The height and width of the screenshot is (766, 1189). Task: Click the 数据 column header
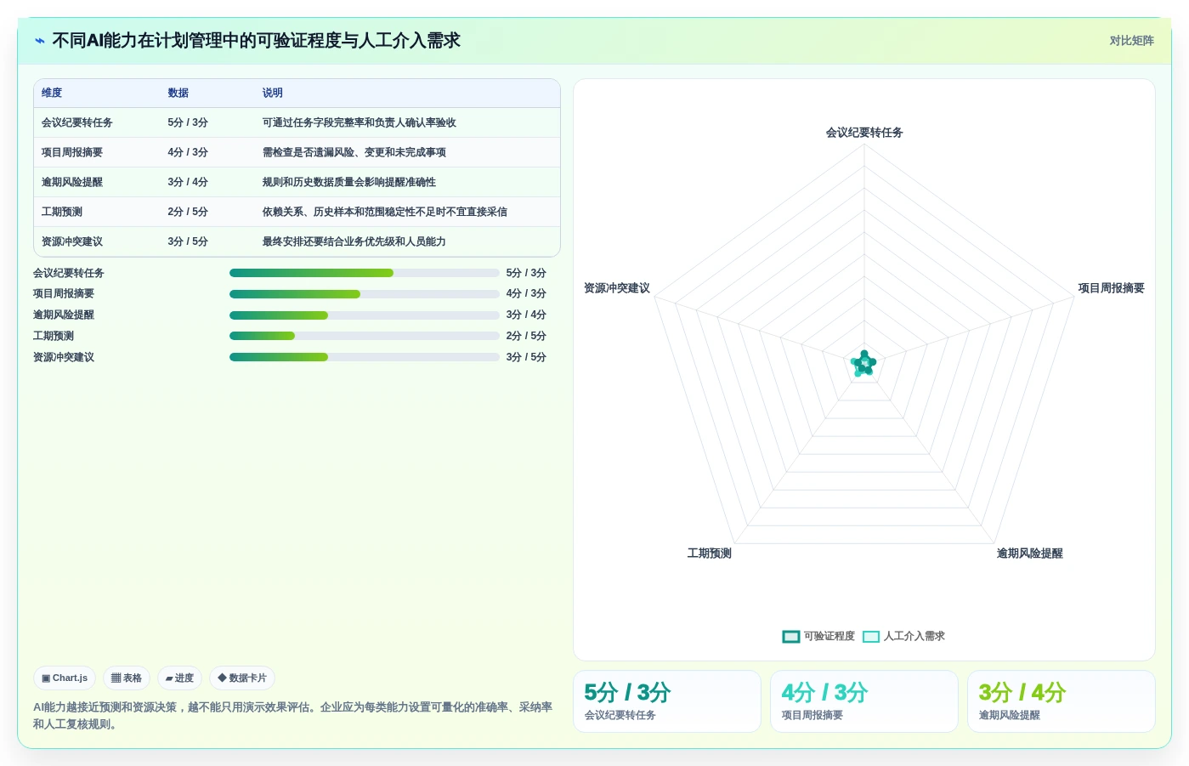(x=178, y=93)
